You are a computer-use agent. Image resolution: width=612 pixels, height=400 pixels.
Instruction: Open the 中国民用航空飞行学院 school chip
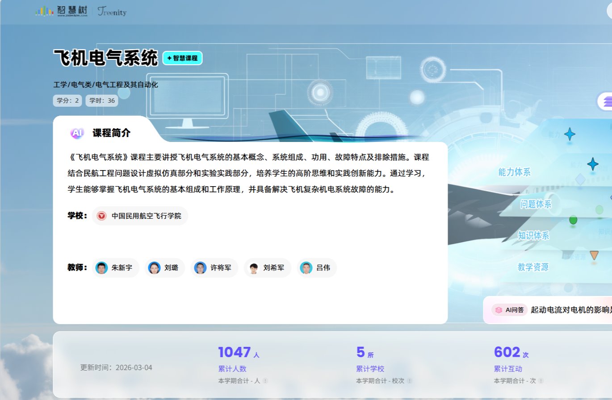coord(140,216)
